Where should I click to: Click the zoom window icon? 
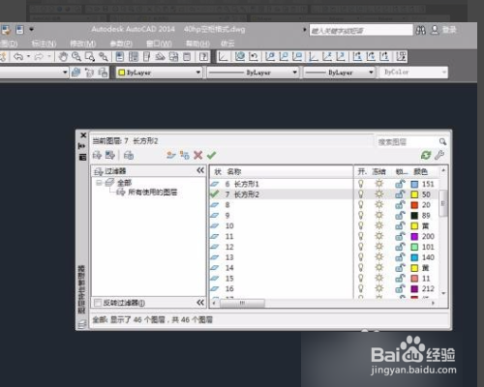(x=90, y=57)
